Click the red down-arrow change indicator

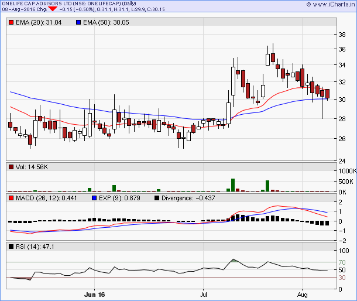coord(53,9)
